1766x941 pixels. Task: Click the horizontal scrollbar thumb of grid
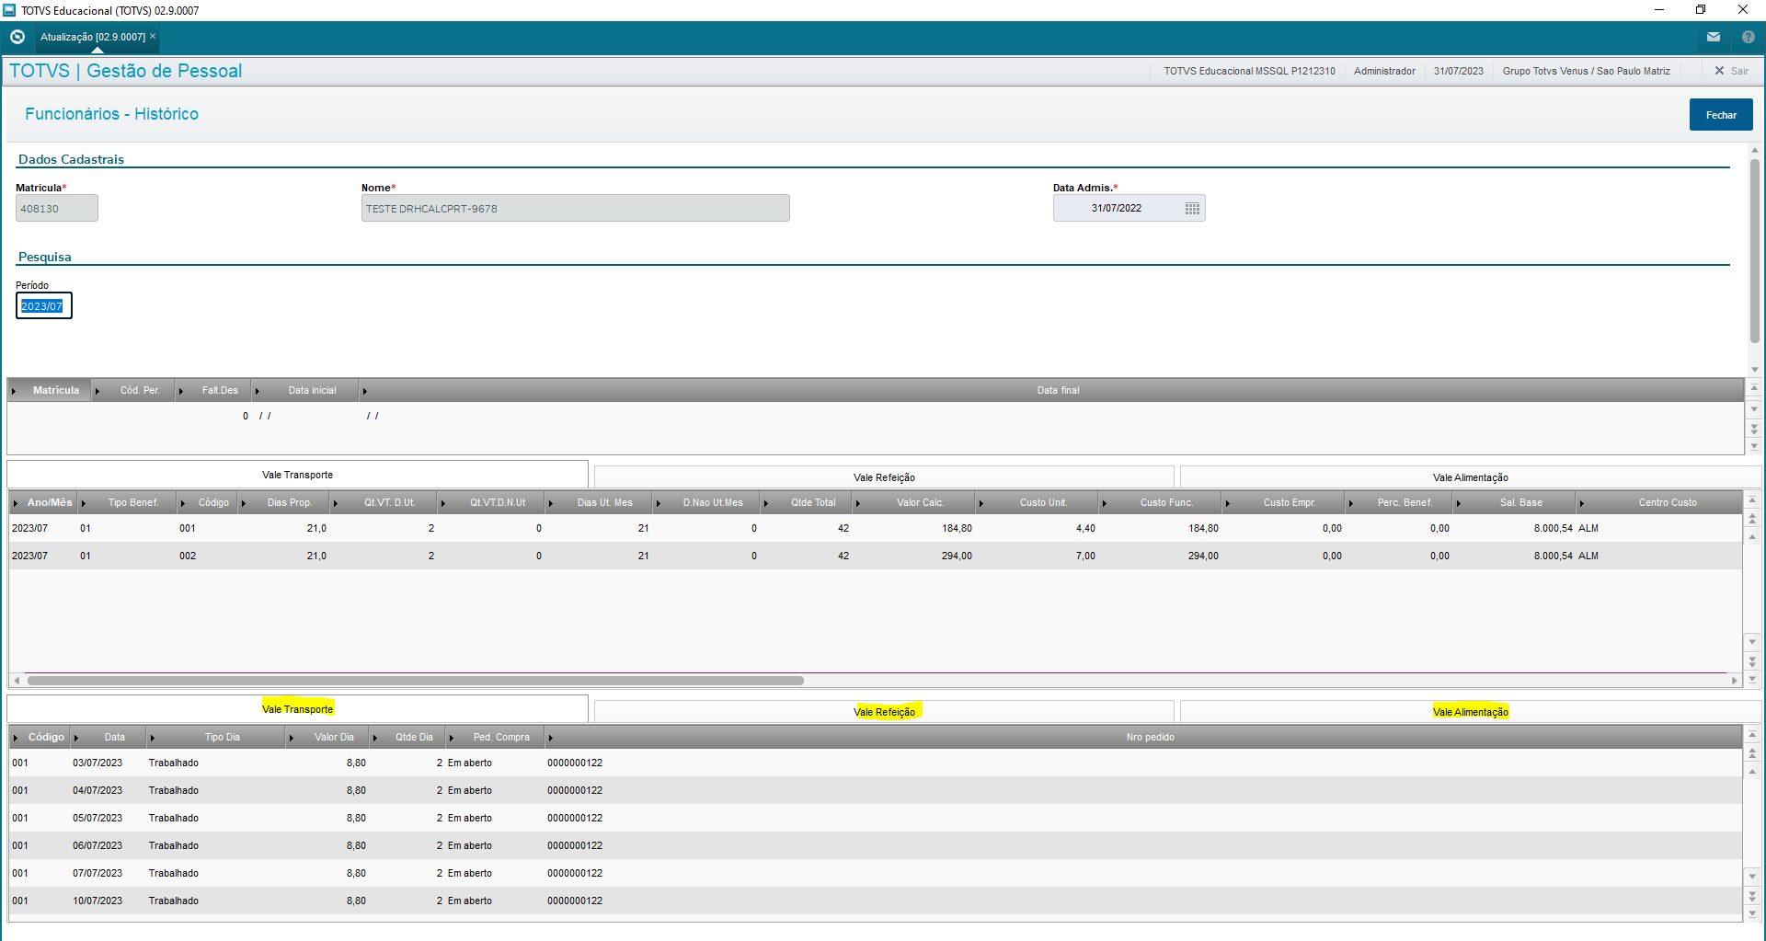(415, 681)
